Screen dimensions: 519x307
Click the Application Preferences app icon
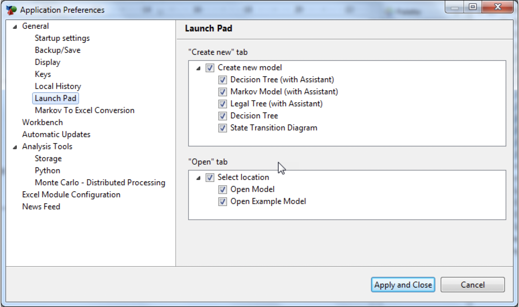point(10,9)
